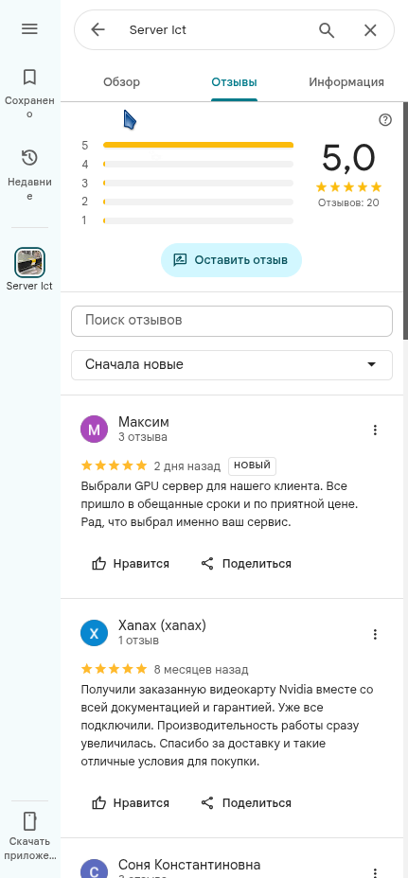Select the Отзывы tab

(x=234, y=82)
